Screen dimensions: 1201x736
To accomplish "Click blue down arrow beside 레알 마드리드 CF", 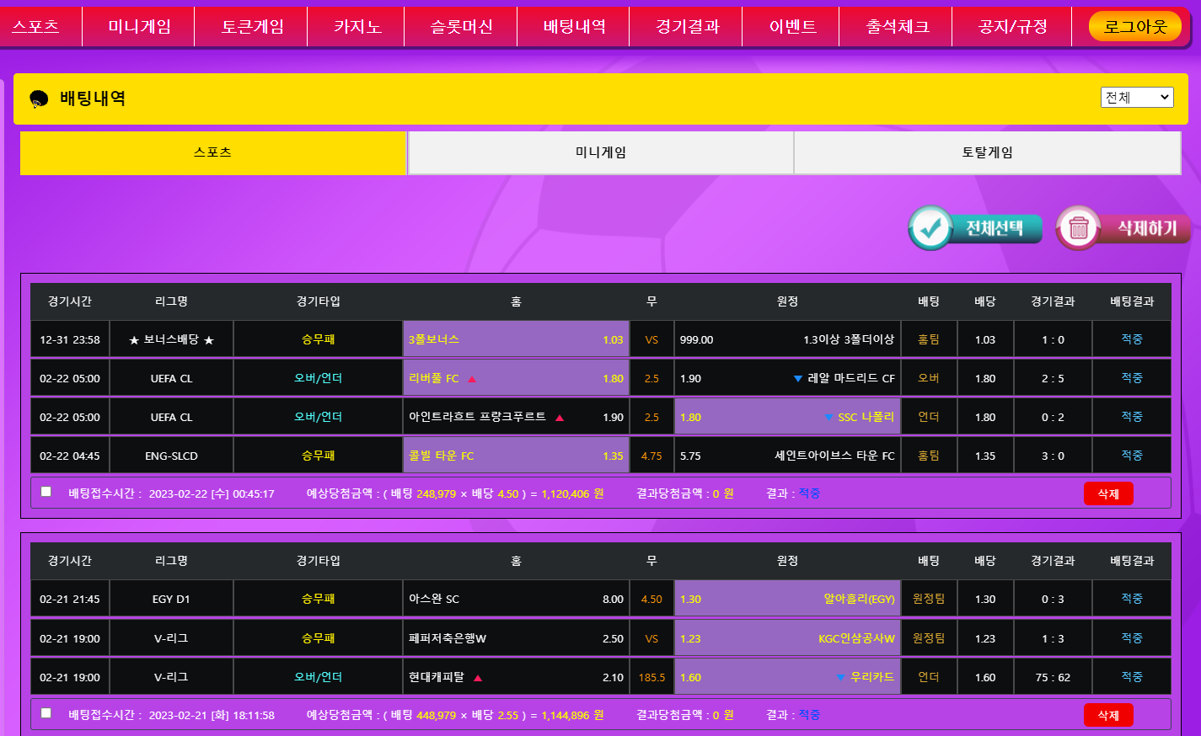I will click(x=797, y=379).
